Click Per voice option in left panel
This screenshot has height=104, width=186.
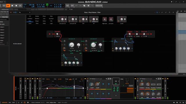[2, 24]
